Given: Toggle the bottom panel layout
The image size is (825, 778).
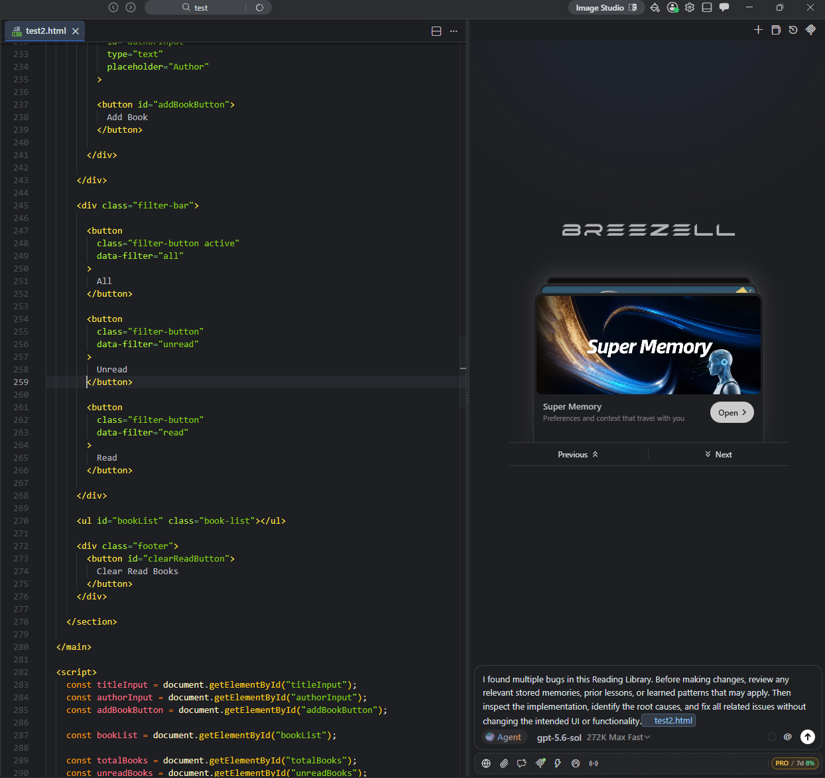Looking at the screenshot, I should pos(707,7).
